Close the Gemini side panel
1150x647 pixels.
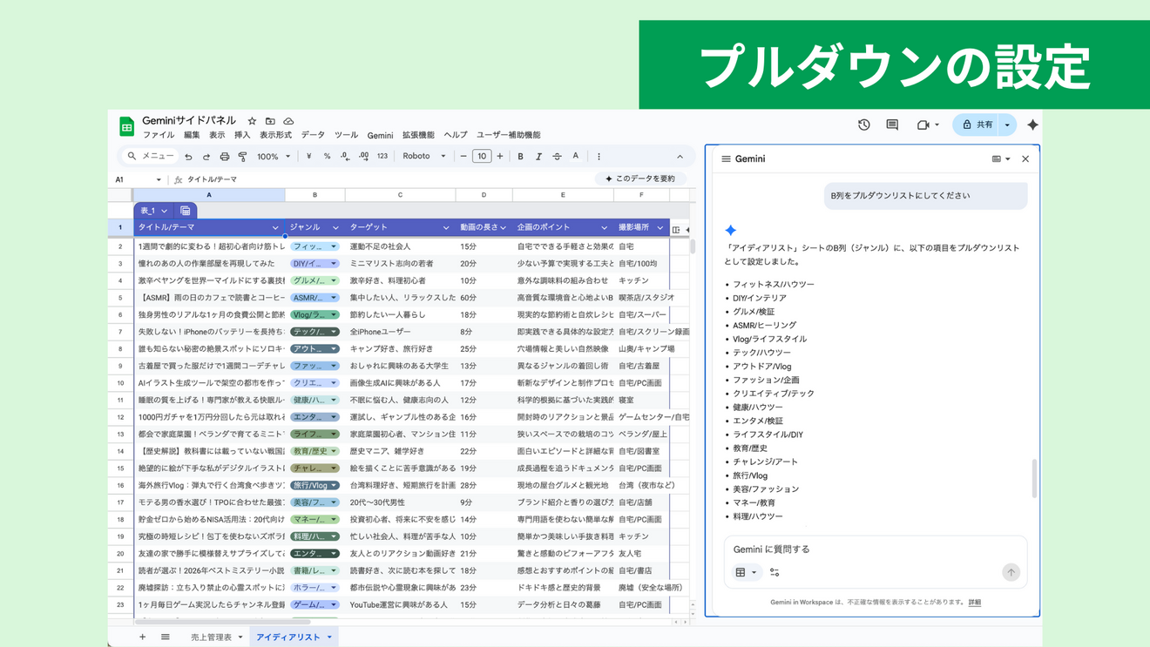(1025, 159)
